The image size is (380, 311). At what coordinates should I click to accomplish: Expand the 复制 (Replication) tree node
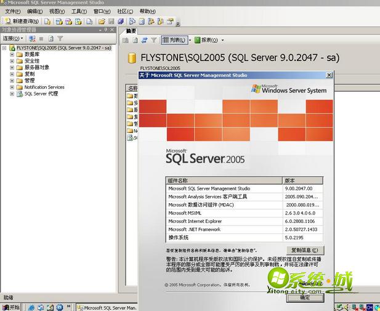[12, 74]
